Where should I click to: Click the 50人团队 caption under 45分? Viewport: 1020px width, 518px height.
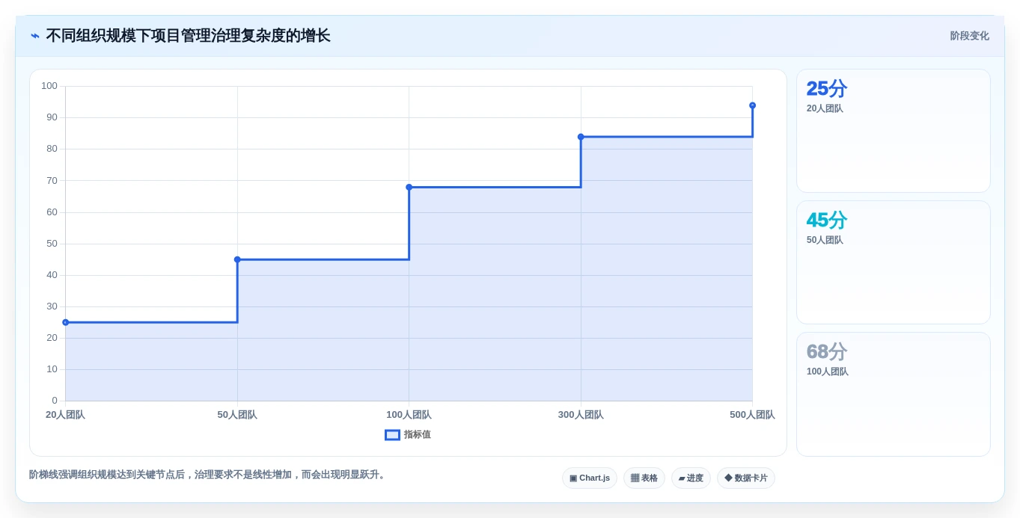coord(825,240)
